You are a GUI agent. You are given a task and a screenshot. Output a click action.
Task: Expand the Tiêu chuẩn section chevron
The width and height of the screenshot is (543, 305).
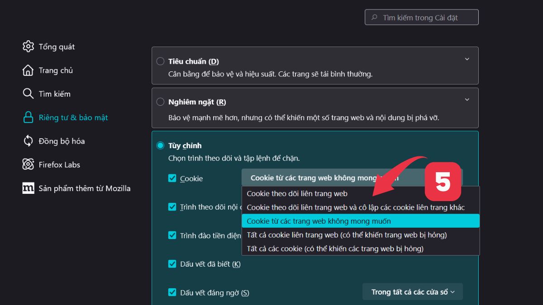point(467,59)
